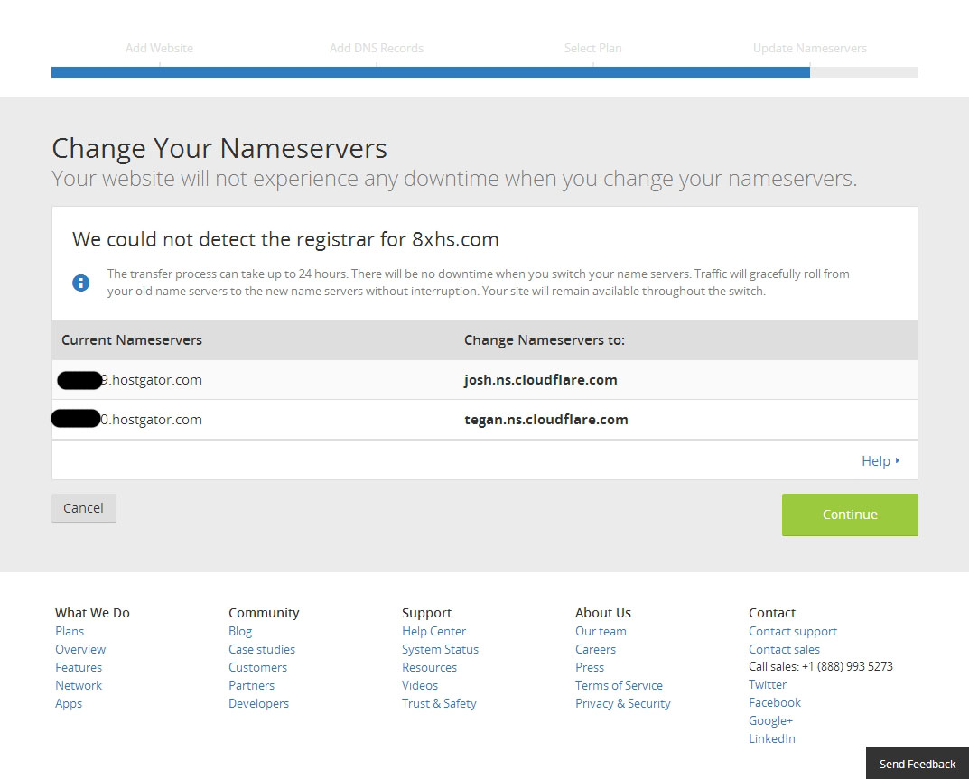Go to Update Nameservers step
Image resolution: width=969 pixels, height=779 pixels.
point(809,48)
